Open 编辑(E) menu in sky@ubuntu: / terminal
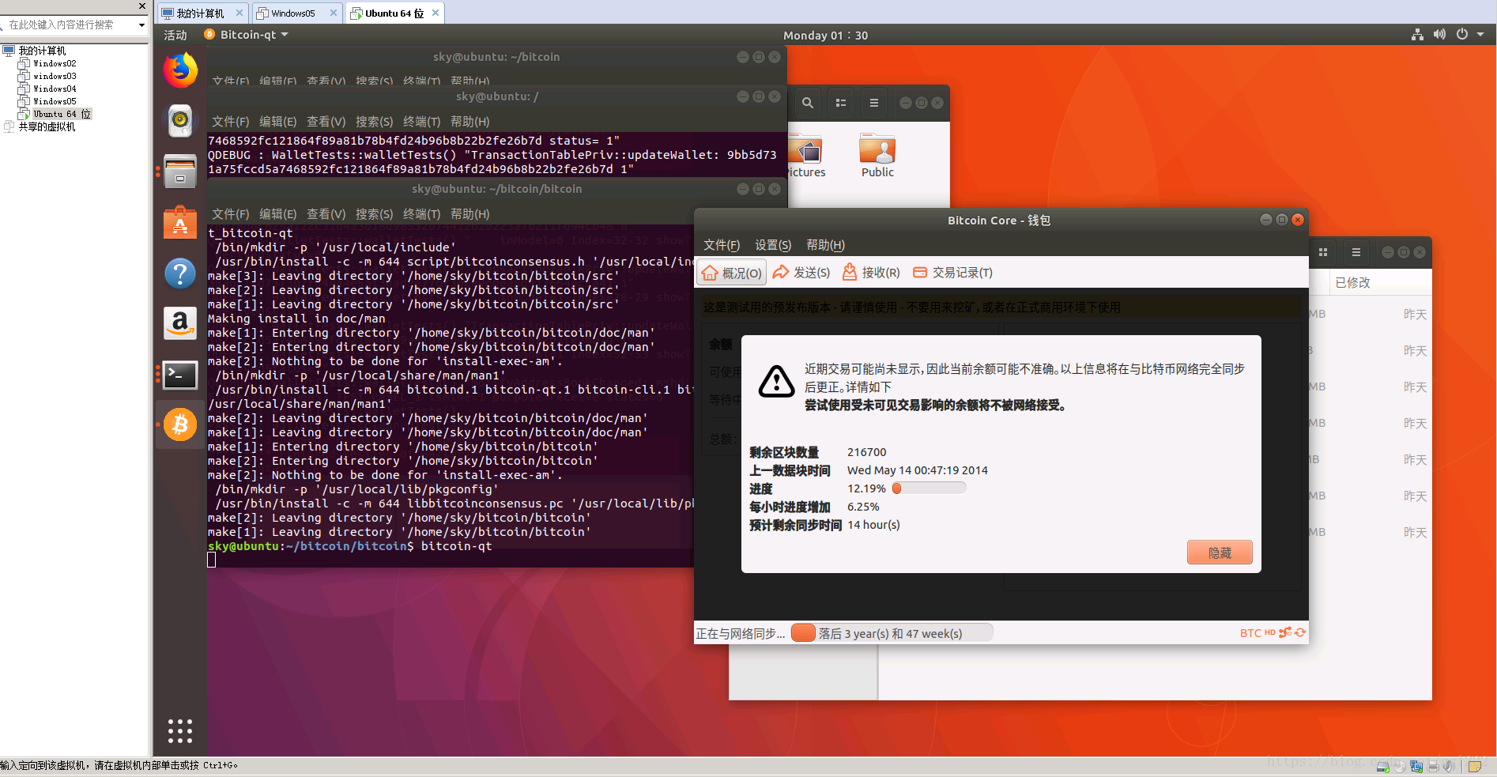This screenshot has height=777, width=1497. pos(277,122)
